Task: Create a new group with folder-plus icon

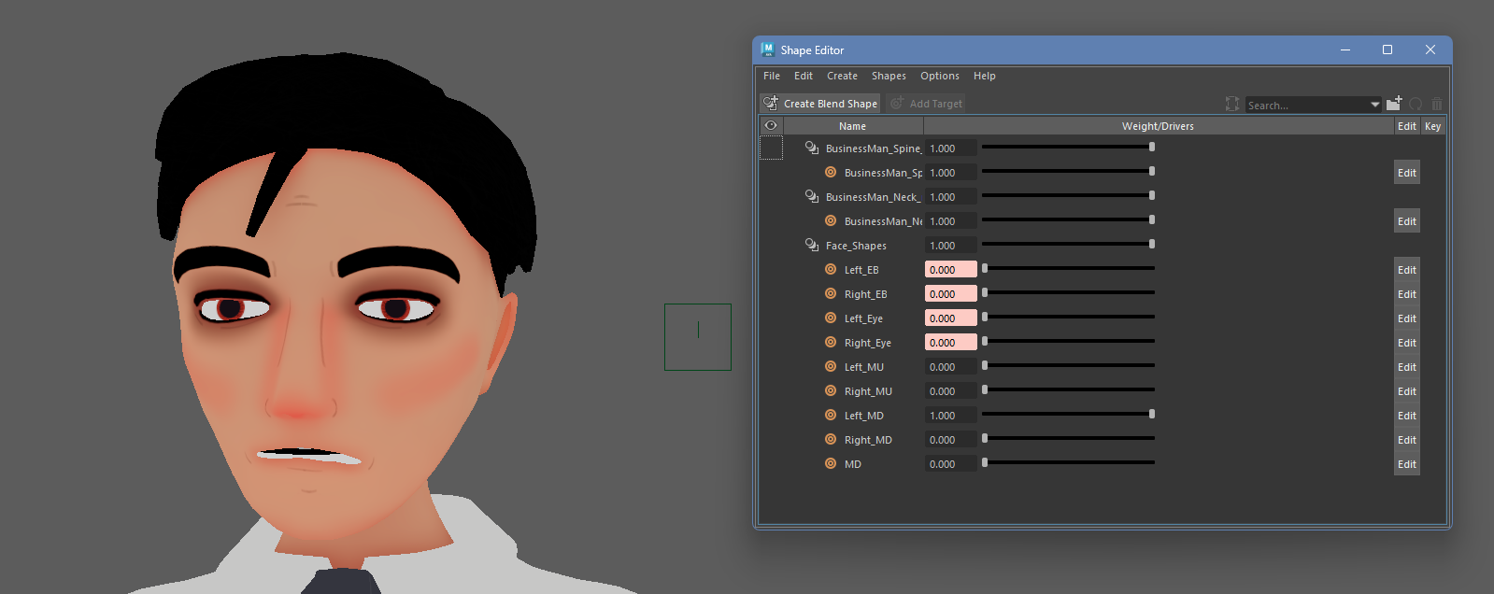Action: point(1394,104)
